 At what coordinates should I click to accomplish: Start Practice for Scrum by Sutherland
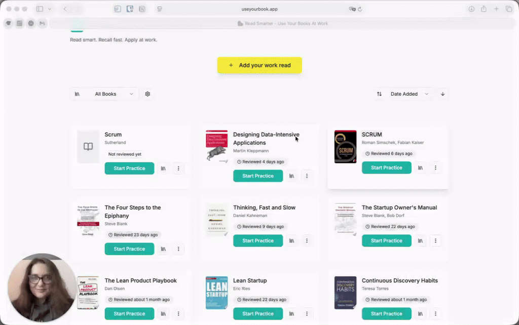[129, 168]
